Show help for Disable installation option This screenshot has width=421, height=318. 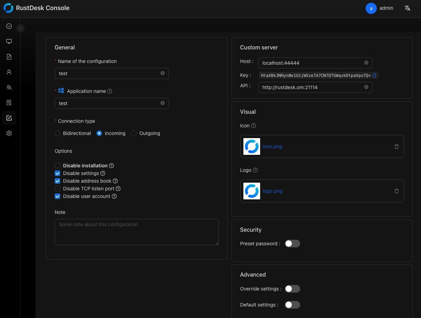coord(111,166)
